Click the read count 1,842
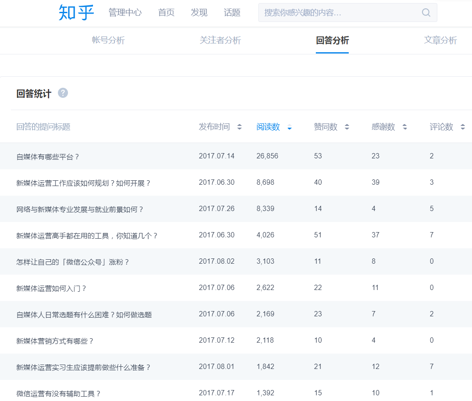 point(265,367)
